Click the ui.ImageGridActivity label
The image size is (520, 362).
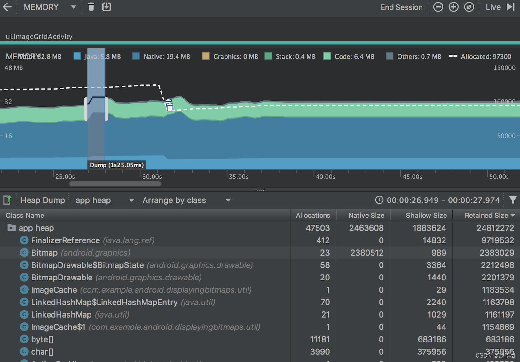click(x=39, y=36)
